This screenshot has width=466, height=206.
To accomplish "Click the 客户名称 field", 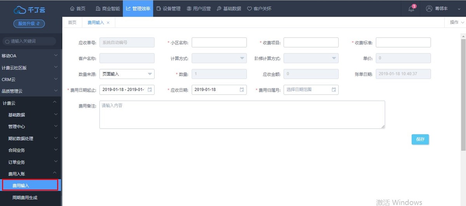I will [x=127, y=58].
